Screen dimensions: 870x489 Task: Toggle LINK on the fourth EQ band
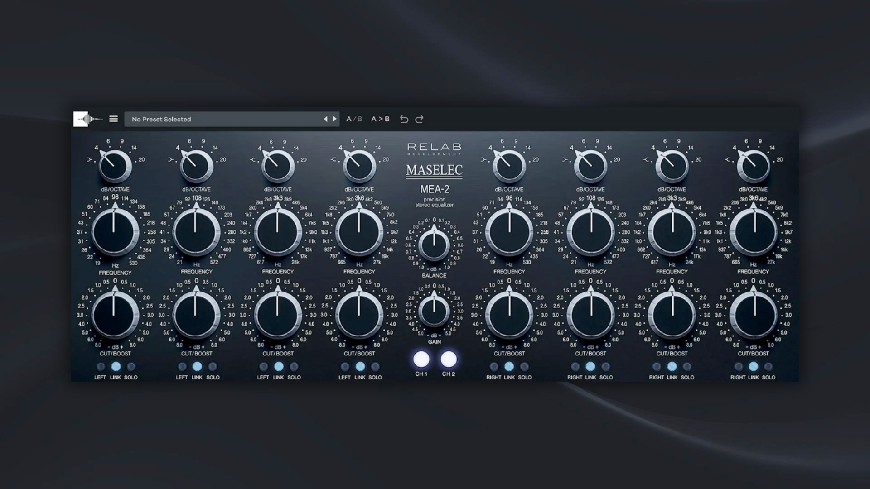pos(359,367)
